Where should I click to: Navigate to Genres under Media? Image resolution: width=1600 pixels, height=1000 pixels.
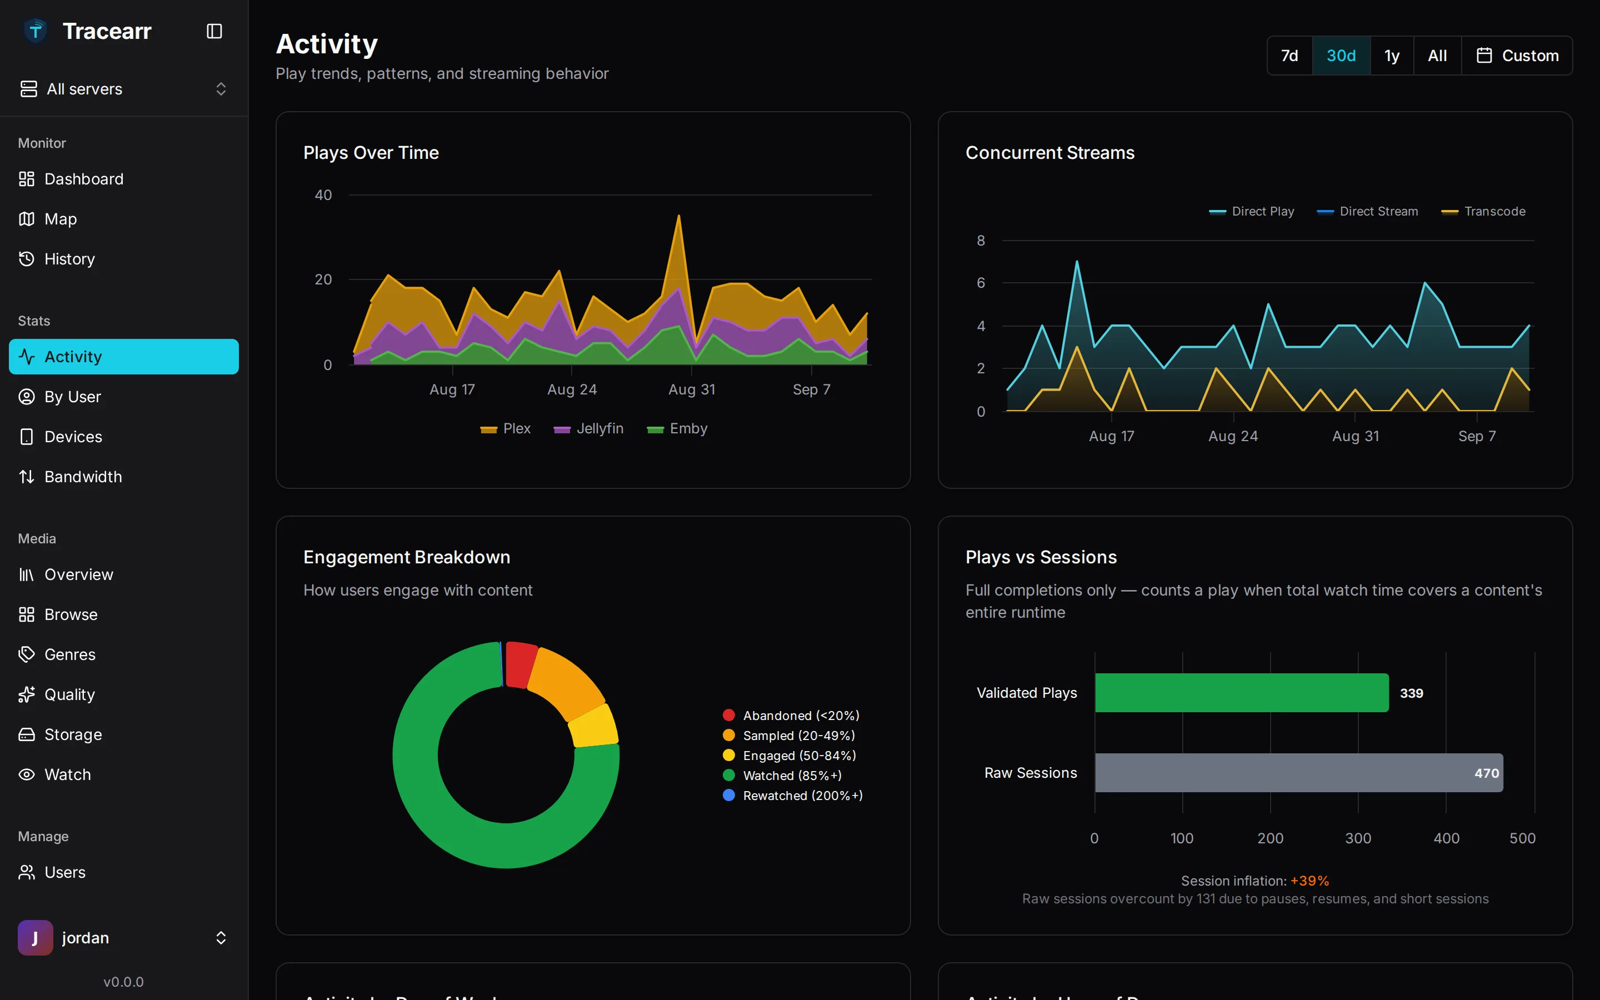click(124, 654)
